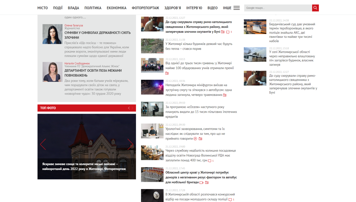Click the promo 'P' icon on urology article
Image resolution: width=356 pixels, height=202 pixels.
pos(195,139)
